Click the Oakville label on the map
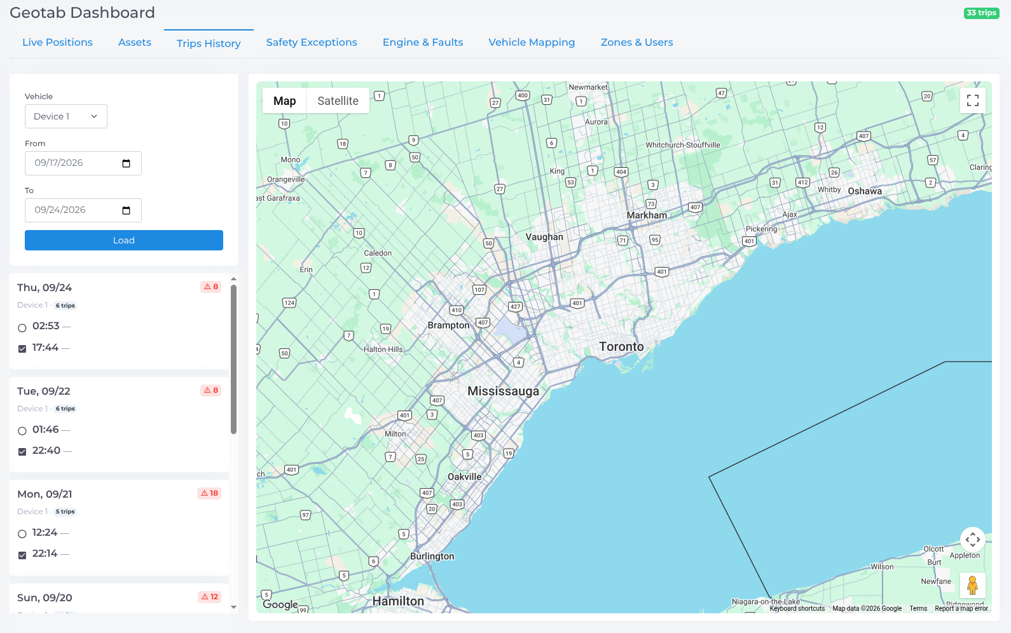This screenshot has height=633, width=1011. (465, 477)
